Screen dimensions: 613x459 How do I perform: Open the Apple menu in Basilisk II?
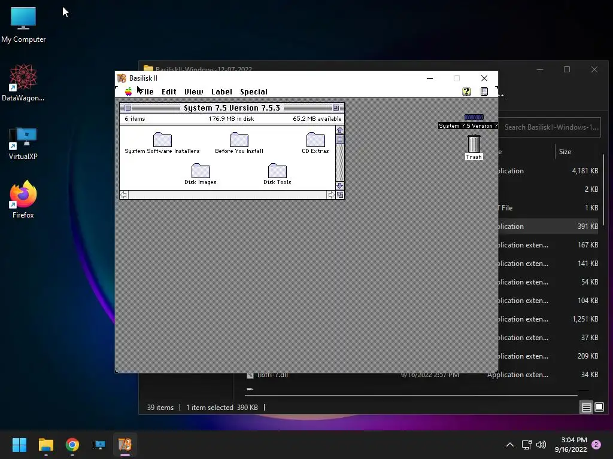coord(128,91)
